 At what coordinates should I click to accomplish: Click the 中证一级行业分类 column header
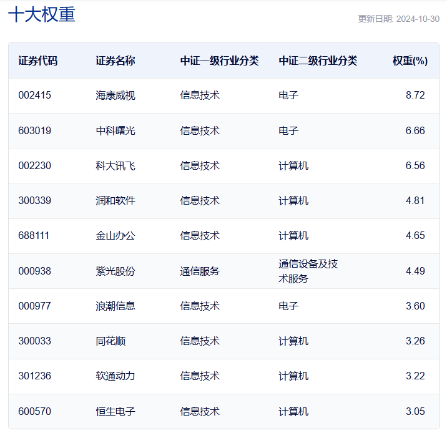[x=220, y=61]
